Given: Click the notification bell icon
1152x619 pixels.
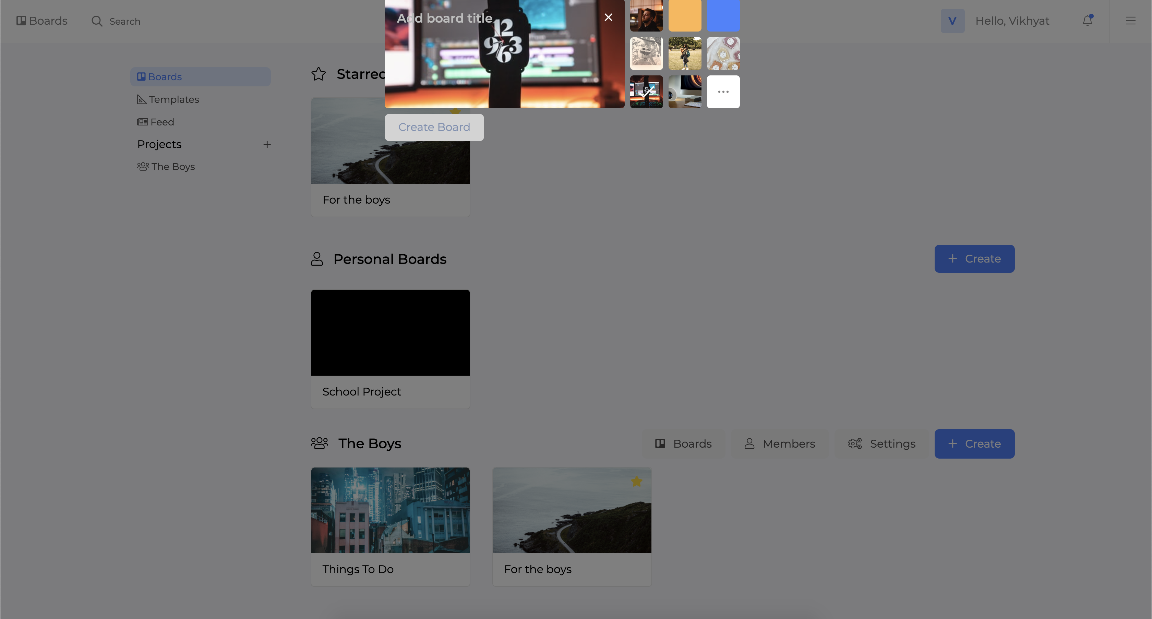Looking at the screenshot, I should click(1087, 21).
